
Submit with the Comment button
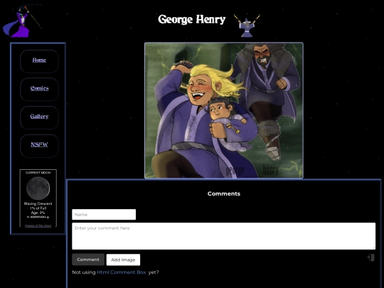[x=88, y=260]
